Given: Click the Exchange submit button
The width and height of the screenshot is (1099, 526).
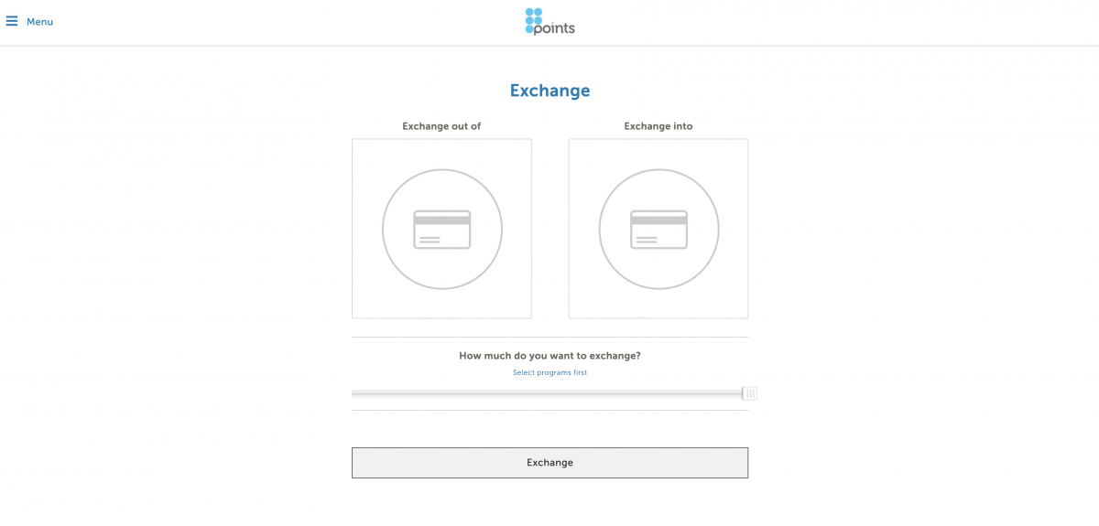Looking at the screenshot, I should click(549, 463).
